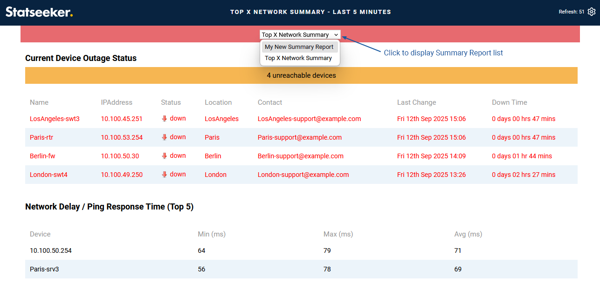The width and height of the screenshot is (600, 284).
Task: Click IP address 10.100.53.254
Action: [x=122, y=137]
